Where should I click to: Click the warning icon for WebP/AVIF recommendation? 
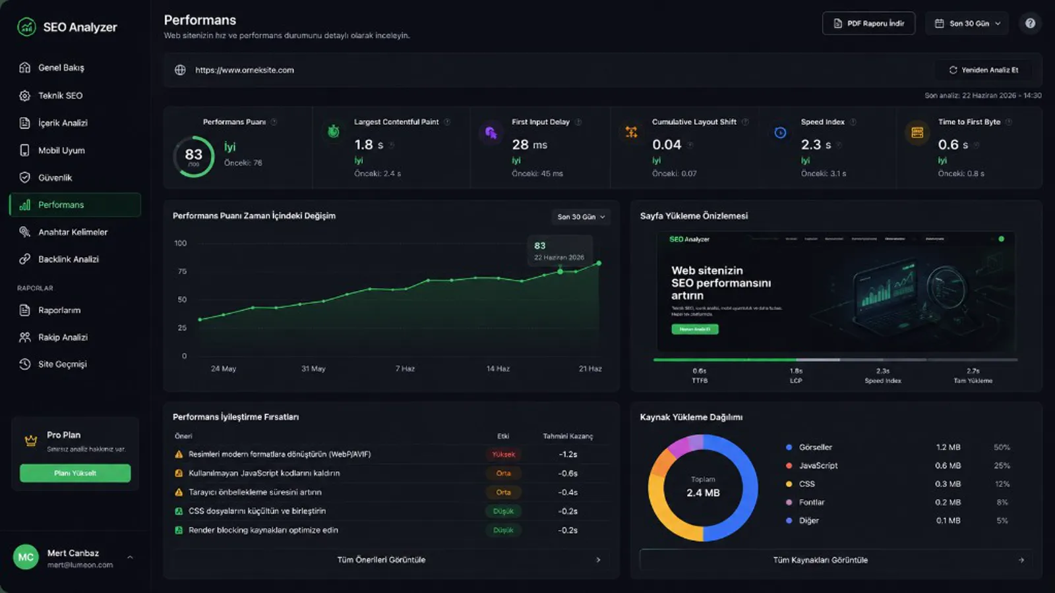coord(179,455)
